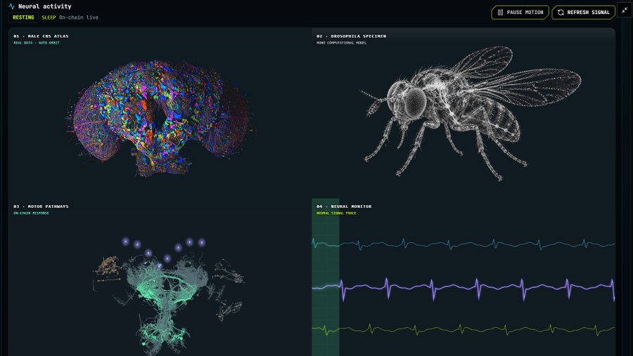633x356 pixels.
Task: Click the green sweep bar in neural monitor
Action: coord(326,277)
